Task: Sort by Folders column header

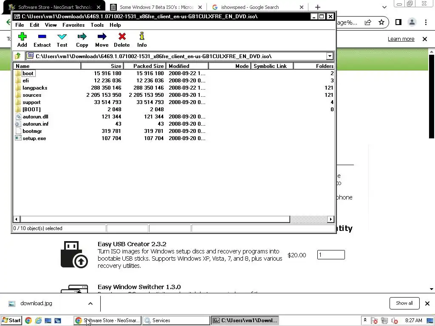Action: pyautogui.click(x=314, y=66)
